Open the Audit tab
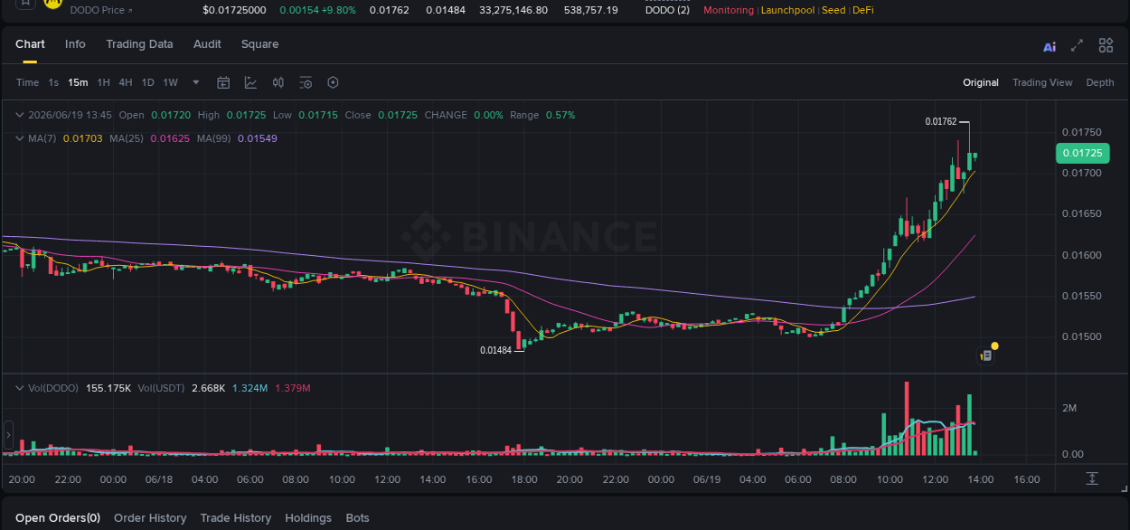This screenshot has height=530, width=1130. pos(207,44)
